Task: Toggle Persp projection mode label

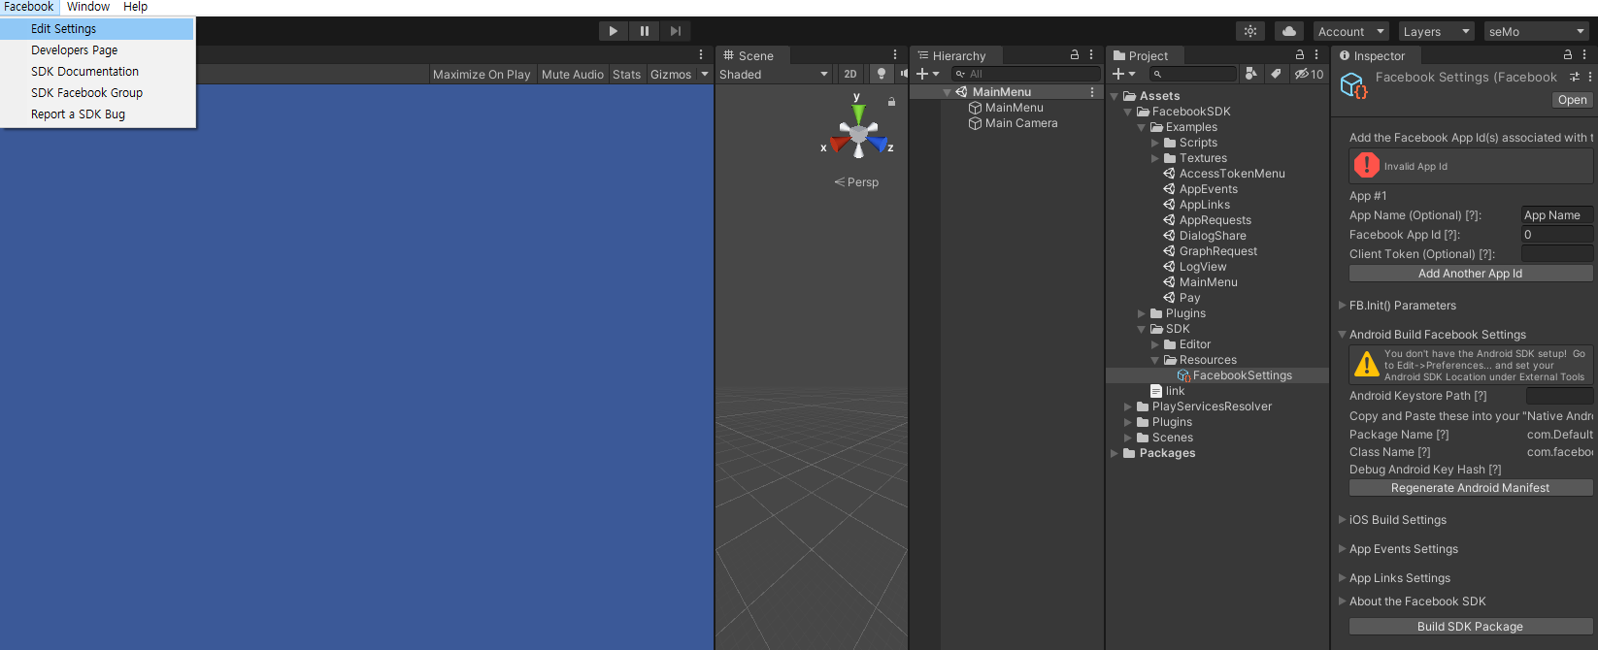Action: 856,182
